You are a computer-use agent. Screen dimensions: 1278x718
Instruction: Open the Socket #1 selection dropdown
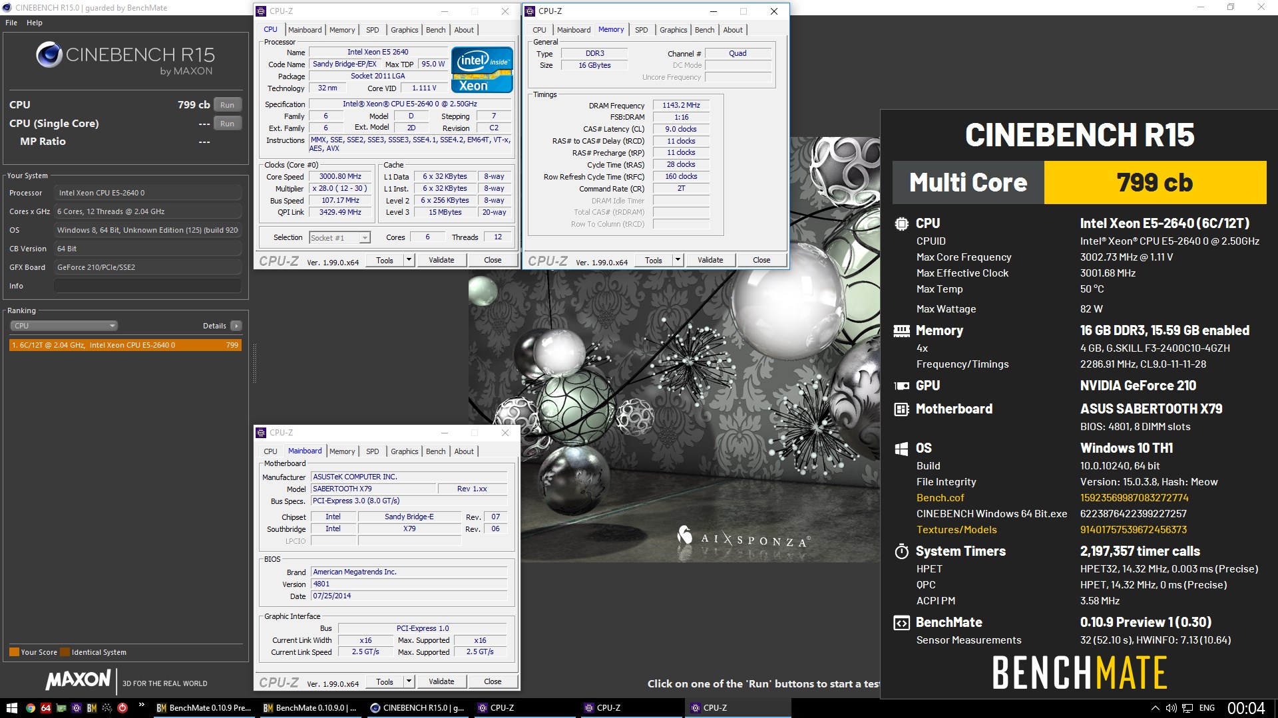[x=339, y=238]
